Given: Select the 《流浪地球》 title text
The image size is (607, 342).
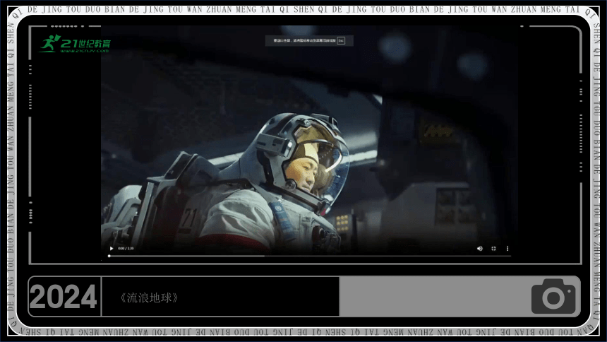Looking at the screenshot, I should click(x=149, y=297).
